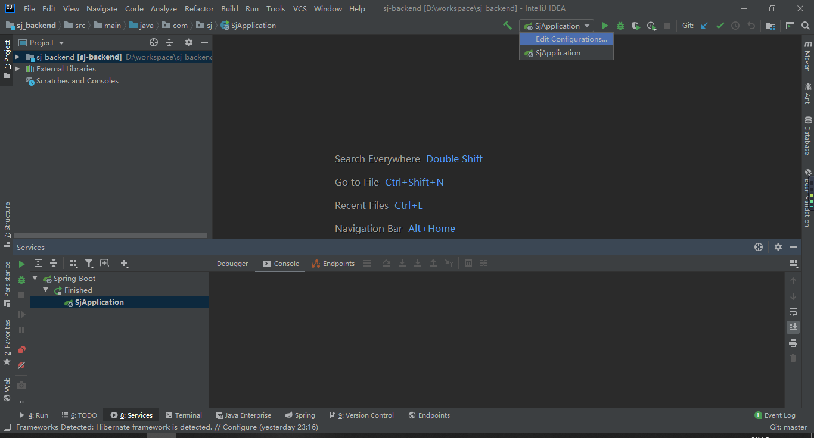Run with Coverage from the top toolbar

(636, 26)
